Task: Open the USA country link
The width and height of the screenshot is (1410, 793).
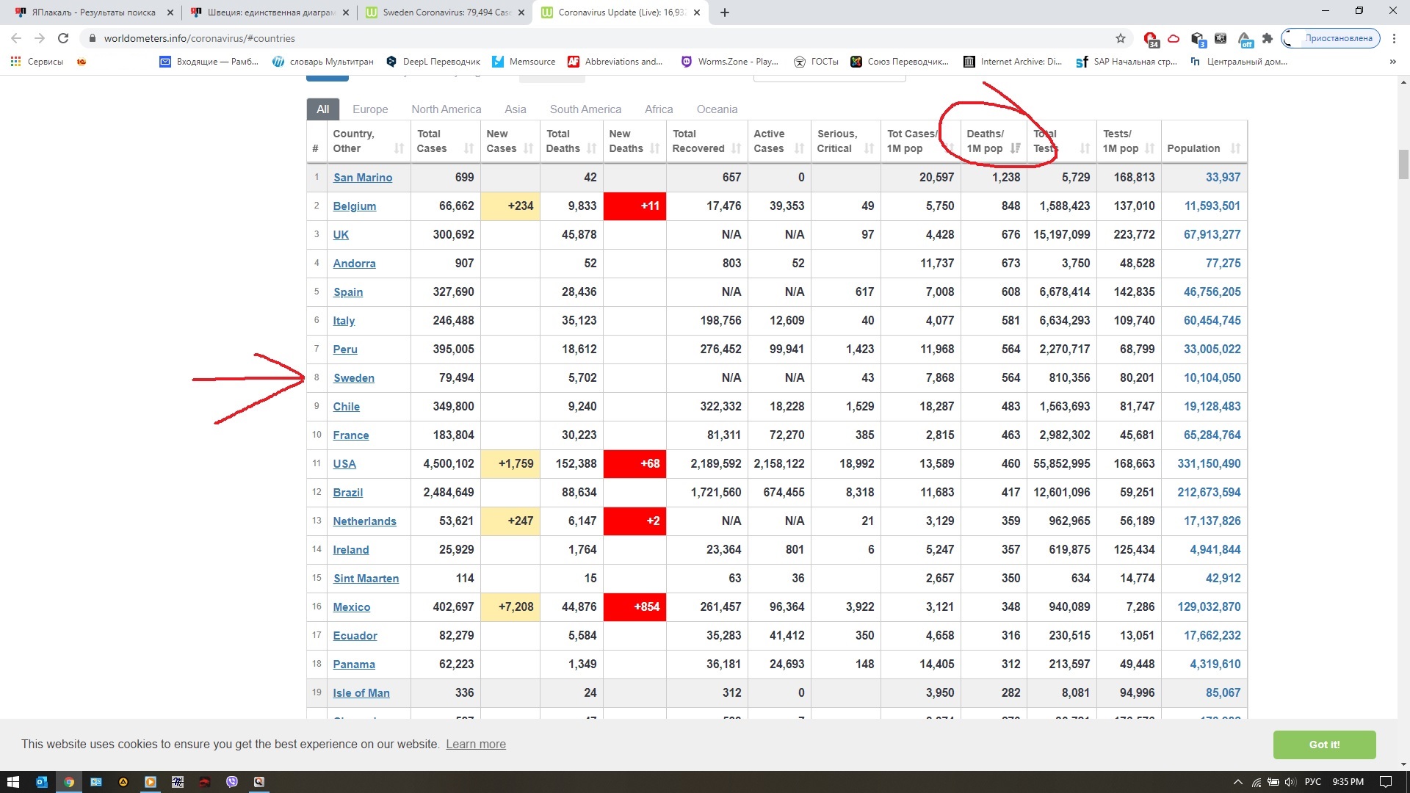Action: pos(344,464)
